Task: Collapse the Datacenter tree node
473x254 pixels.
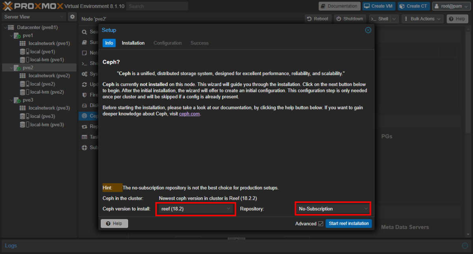Action: (x=5, y=27)
